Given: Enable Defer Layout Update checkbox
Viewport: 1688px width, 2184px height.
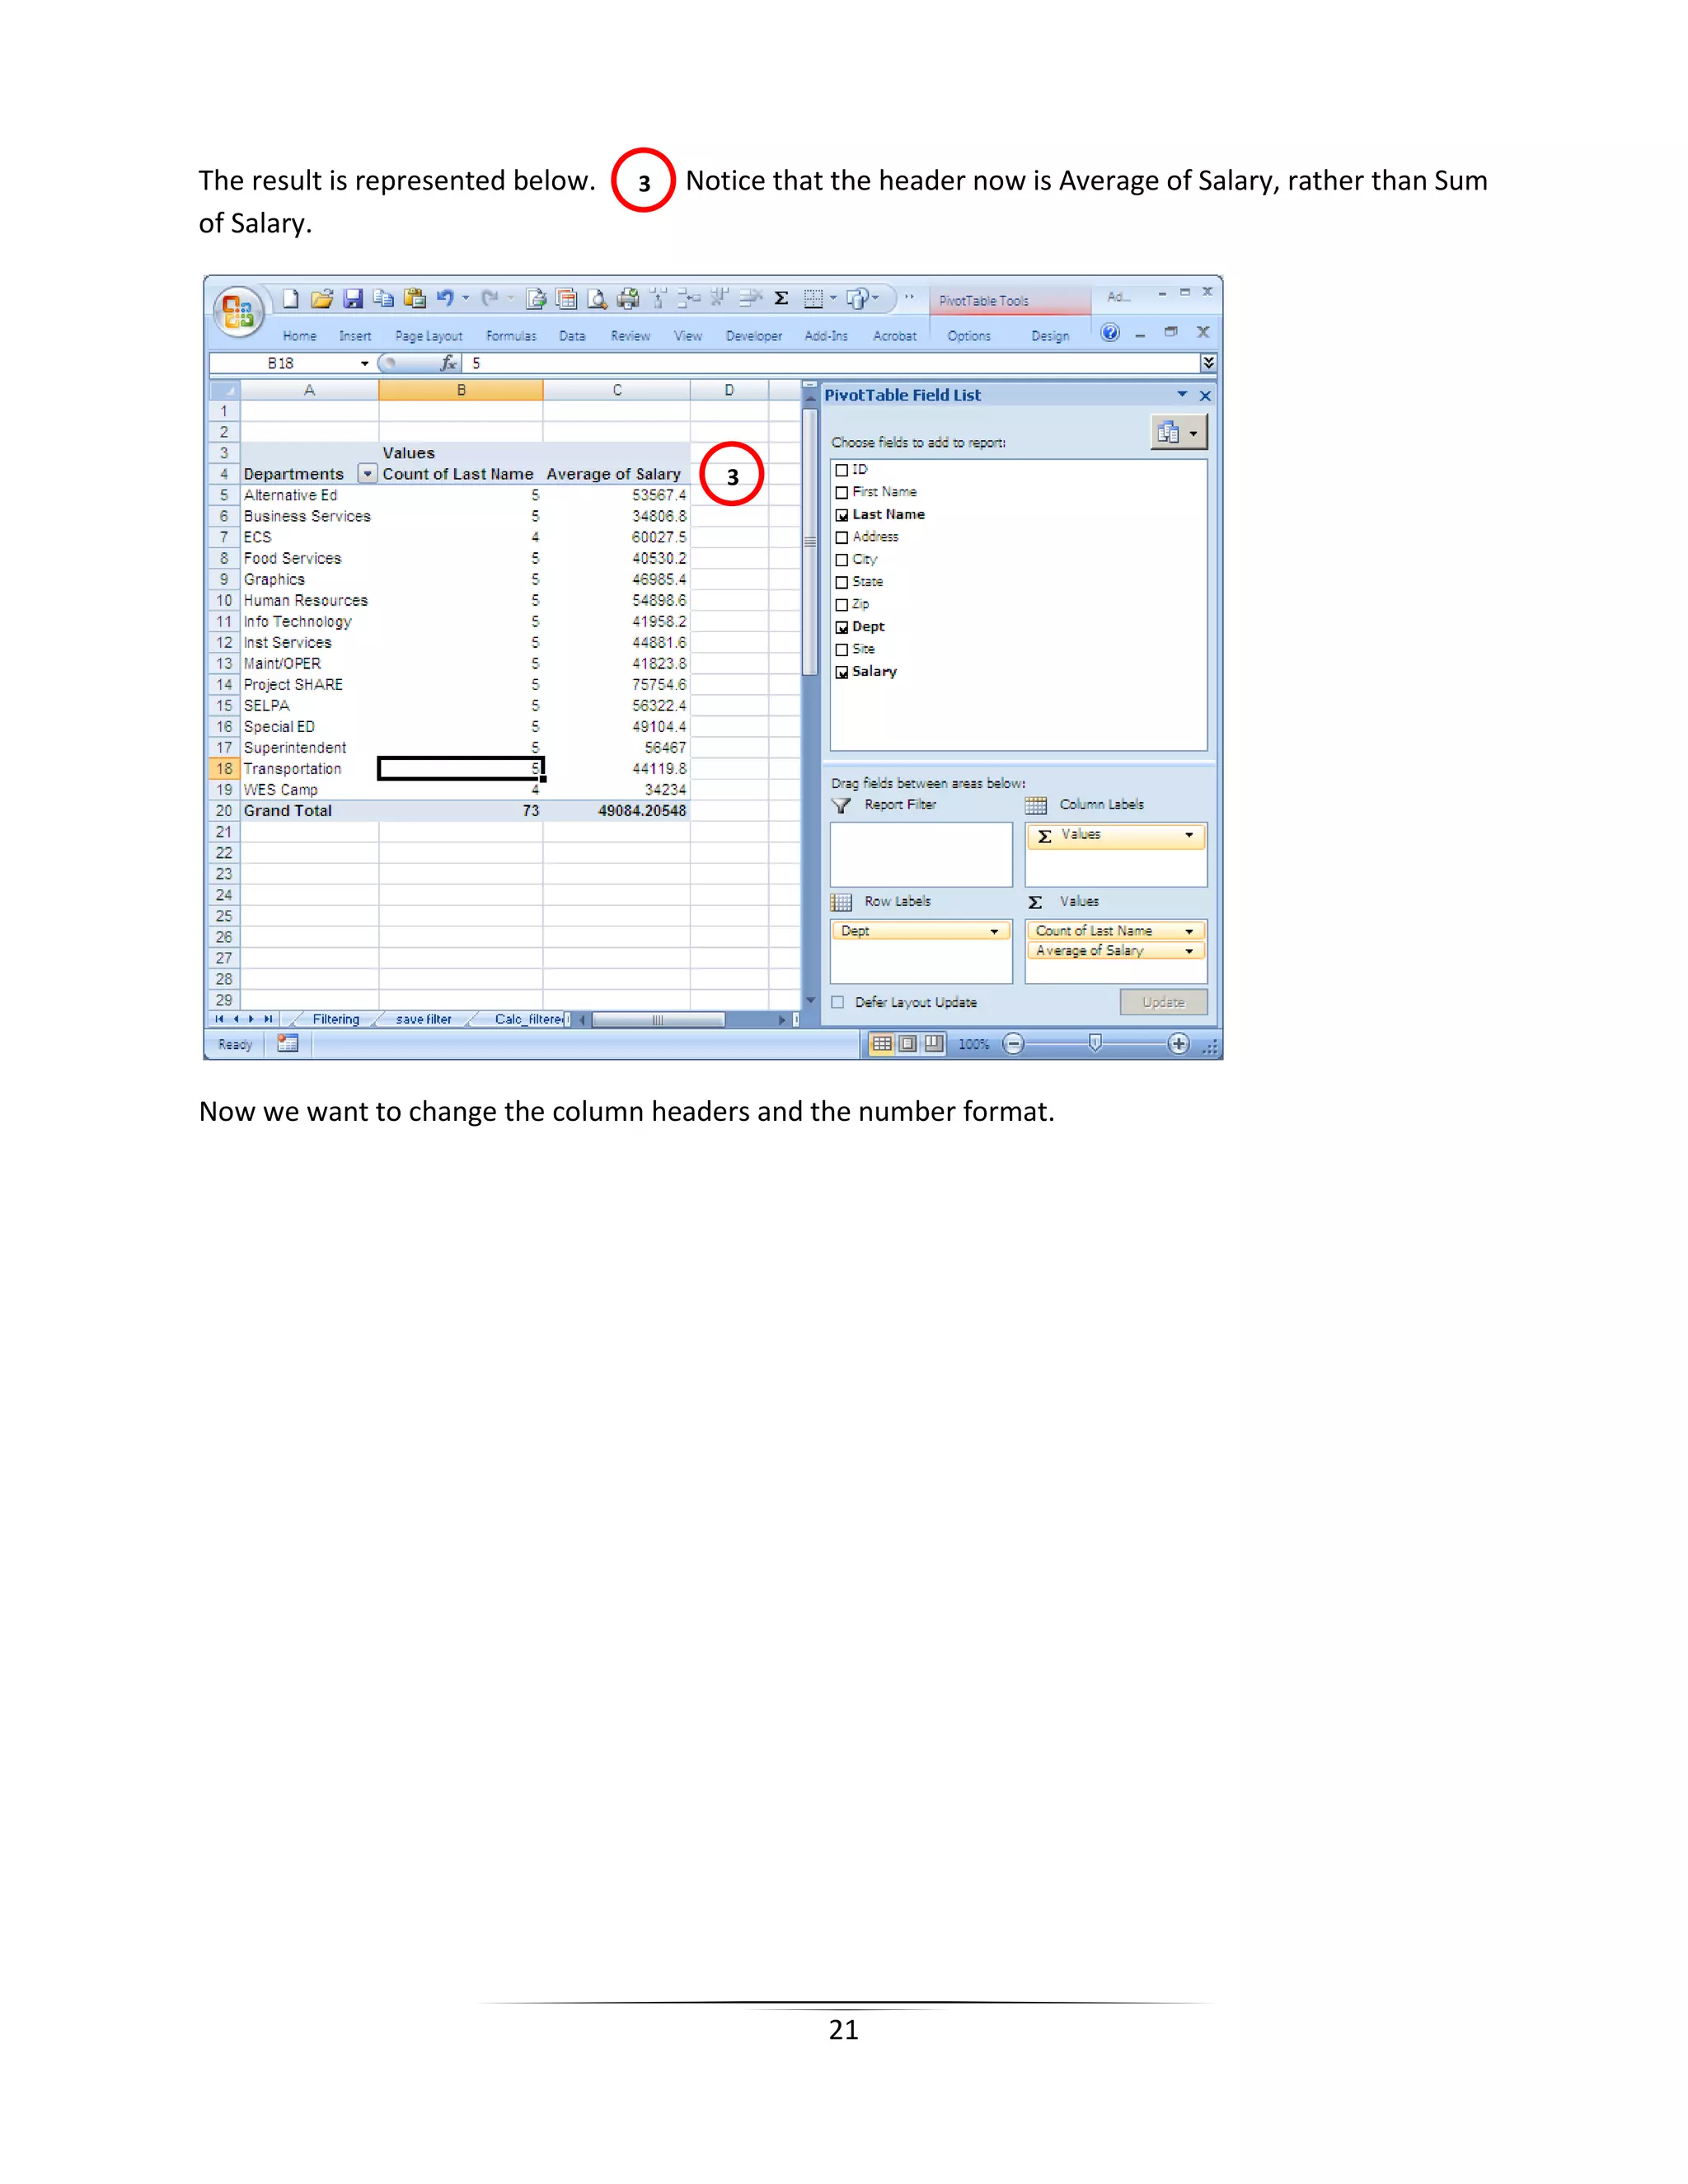Looking at the screenshot, I should [x=838, y=1002].
